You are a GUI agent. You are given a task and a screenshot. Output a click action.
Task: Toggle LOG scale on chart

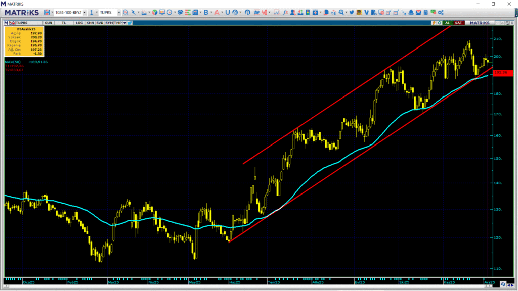point(78,23)
